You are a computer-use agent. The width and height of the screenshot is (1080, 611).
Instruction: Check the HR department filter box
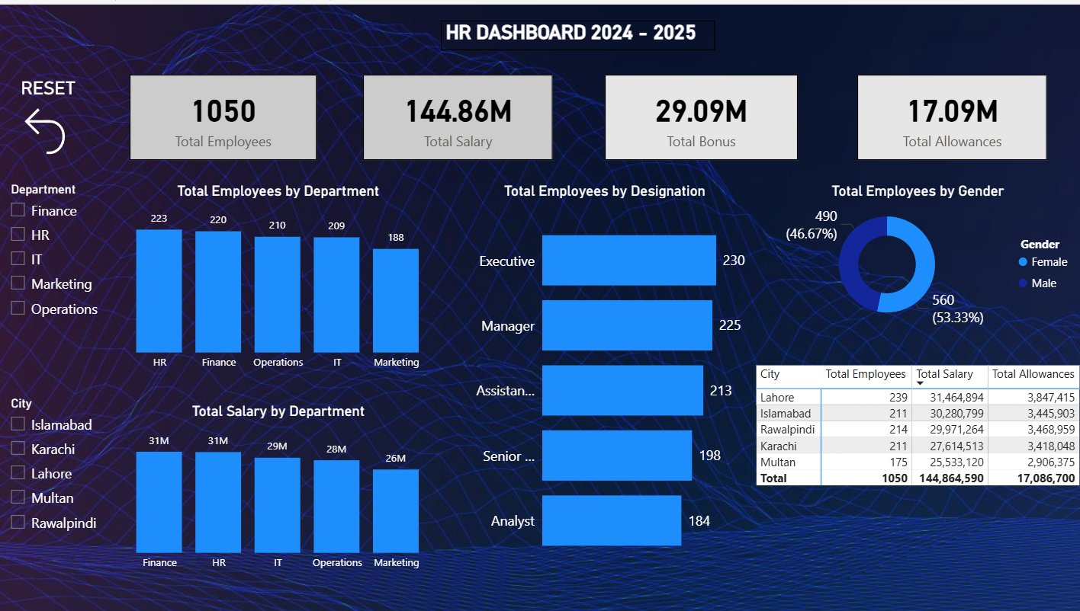coord(18,235)
